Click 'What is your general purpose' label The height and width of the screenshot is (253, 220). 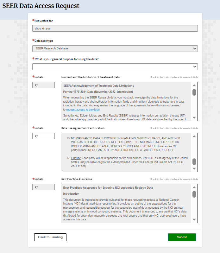coord(67,59)
